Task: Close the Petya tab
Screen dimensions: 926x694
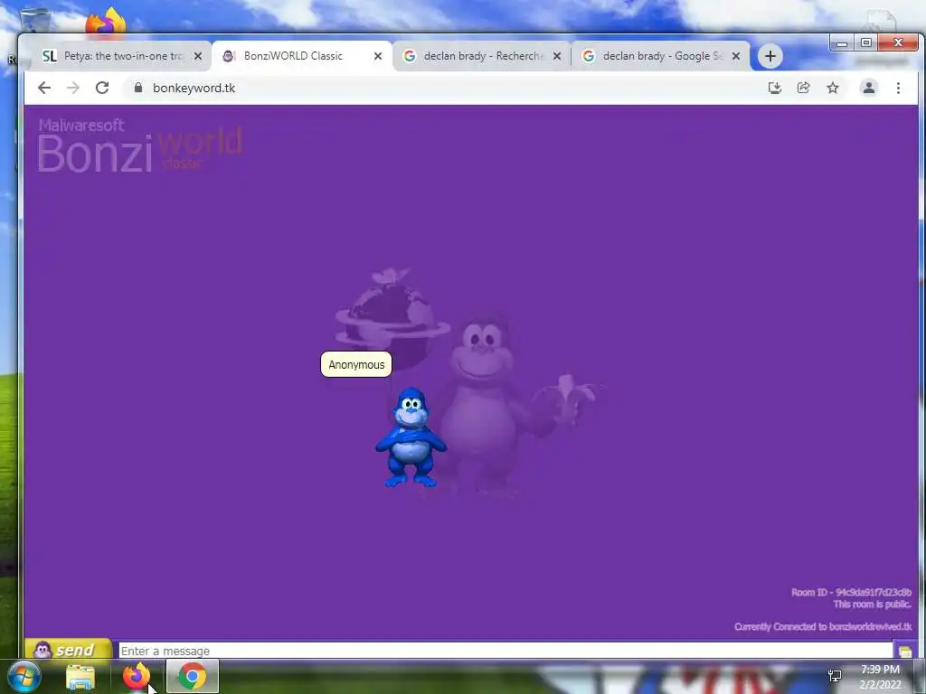Action: point(198,56)
